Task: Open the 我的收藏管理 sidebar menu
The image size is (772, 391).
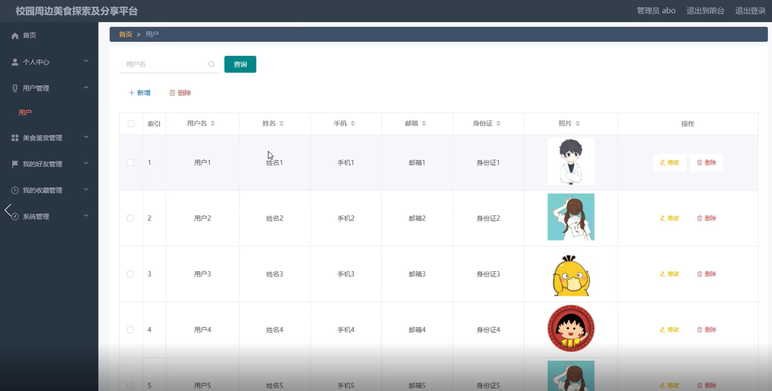Action: tap(43, 190)
